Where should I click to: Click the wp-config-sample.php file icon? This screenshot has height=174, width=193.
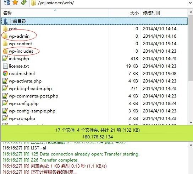[5, 111]
